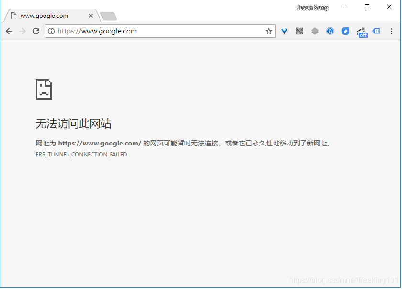Close the www.google.com tab

click(91, 16)
